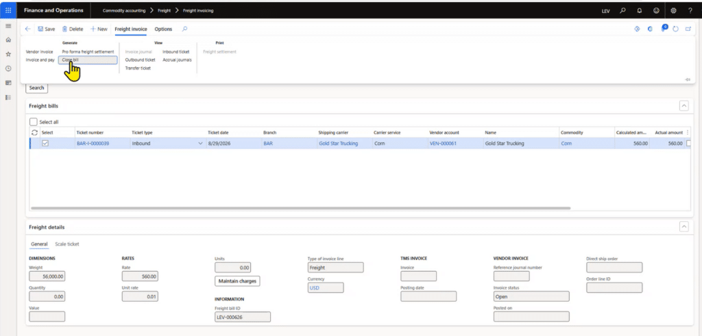Open the Workspaces icon in sidebar
Viewport: 702px width, 336px height.
point(8,83)
